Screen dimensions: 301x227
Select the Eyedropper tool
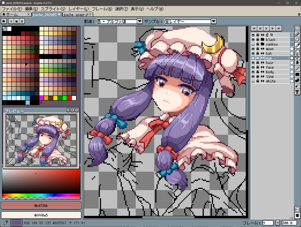297,45
